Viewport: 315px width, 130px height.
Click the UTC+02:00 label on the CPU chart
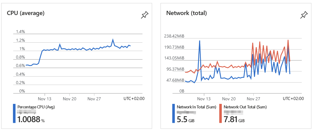click(x=134, y=98)
